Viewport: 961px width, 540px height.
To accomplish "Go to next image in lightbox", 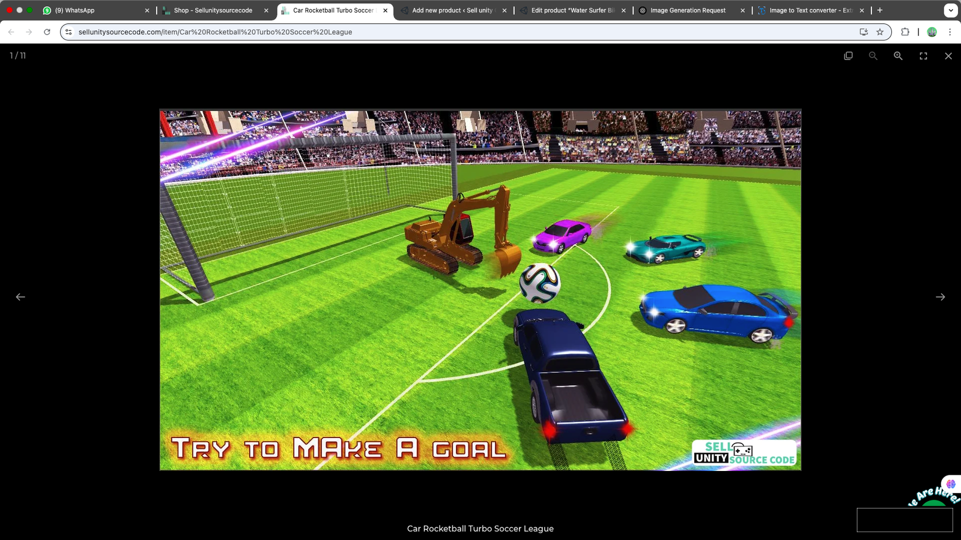I will (941, 297).
